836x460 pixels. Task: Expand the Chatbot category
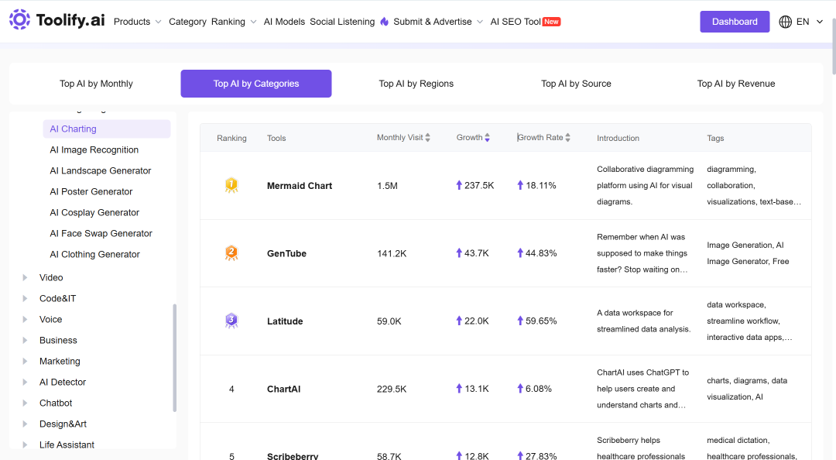[25, 403]
